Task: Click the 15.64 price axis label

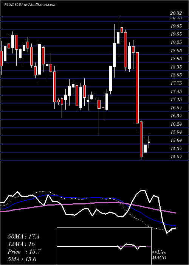Action: [176, 140]
